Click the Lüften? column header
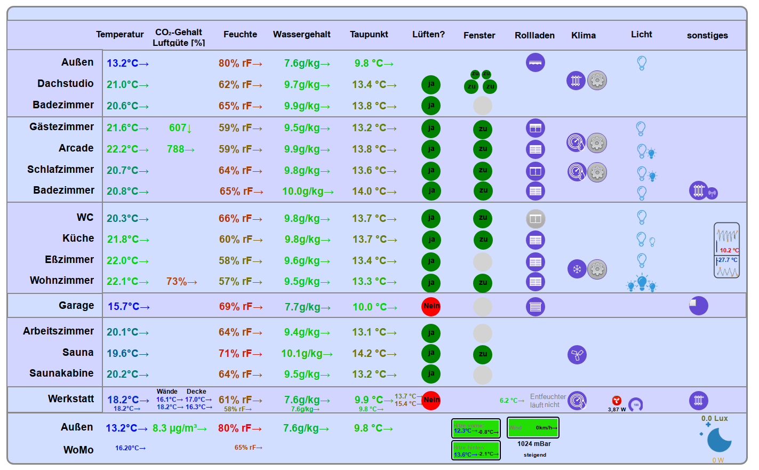Screen dimensions: 759x470 [428, 34]
